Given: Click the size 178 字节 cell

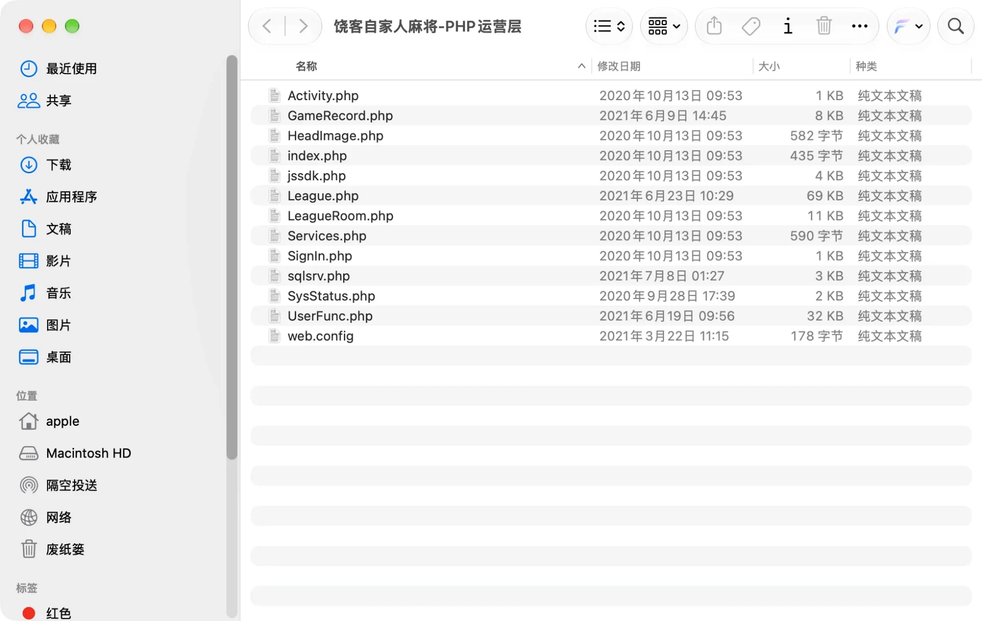Looking at the screenshot, I should (x=816, y=336).
